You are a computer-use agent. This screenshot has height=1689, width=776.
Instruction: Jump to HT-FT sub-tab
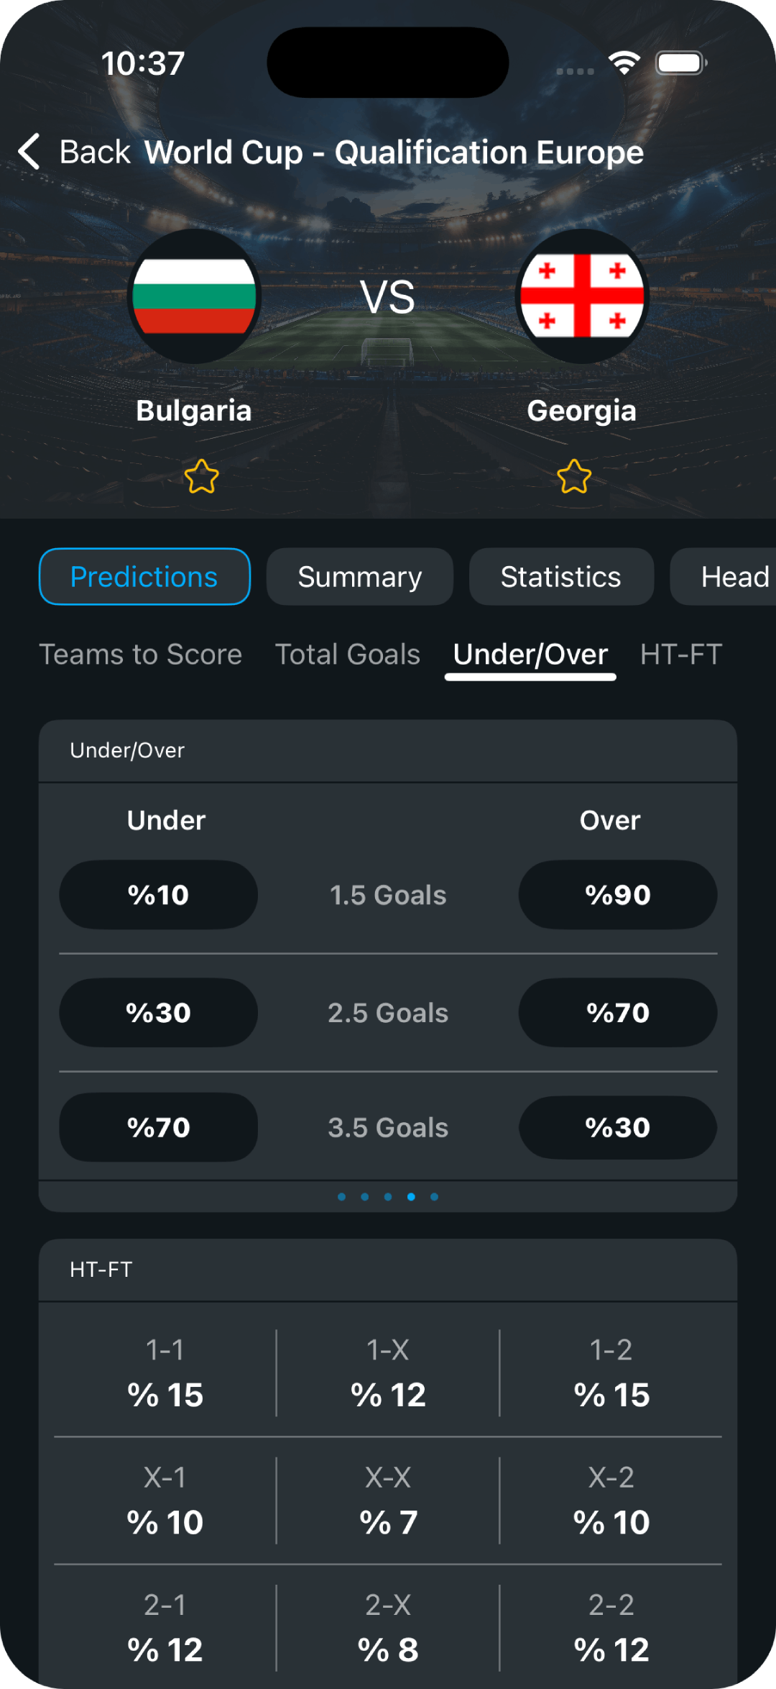[681, 655]
